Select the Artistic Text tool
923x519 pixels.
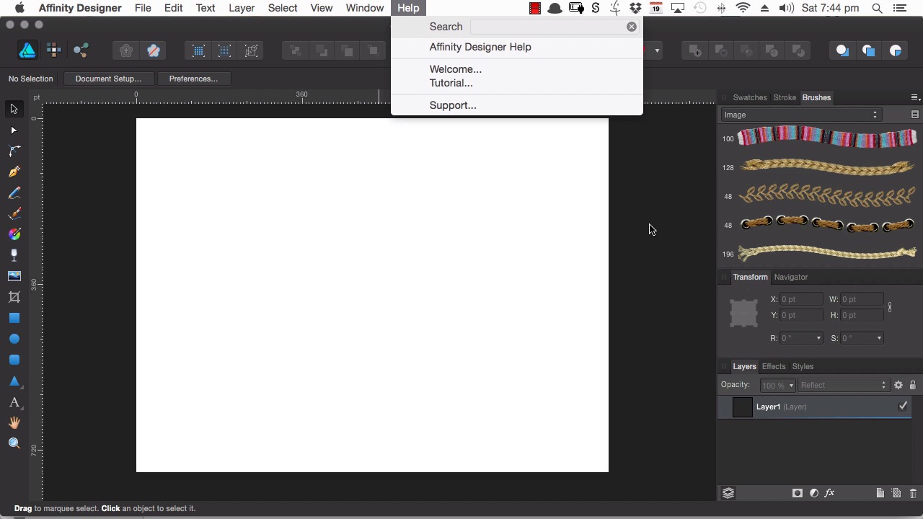[x=14, y=402]
